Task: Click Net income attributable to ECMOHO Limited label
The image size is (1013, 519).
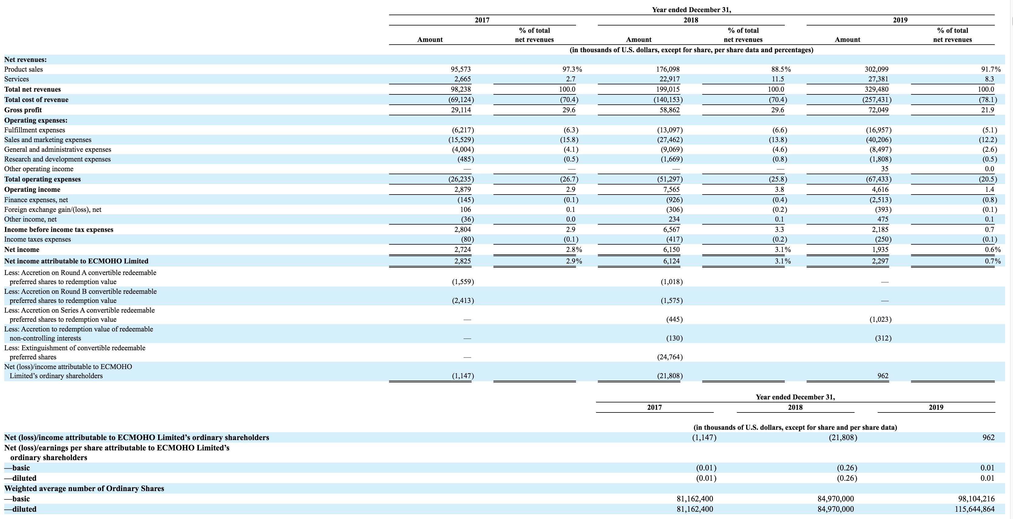Action: click(76, 261)
